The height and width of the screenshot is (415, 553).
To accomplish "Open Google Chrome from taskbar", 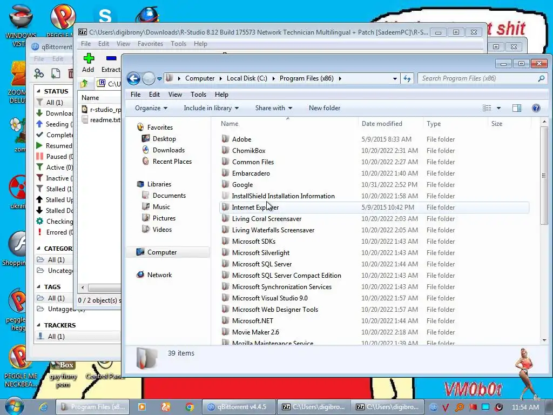I will (x=190, y=407).
